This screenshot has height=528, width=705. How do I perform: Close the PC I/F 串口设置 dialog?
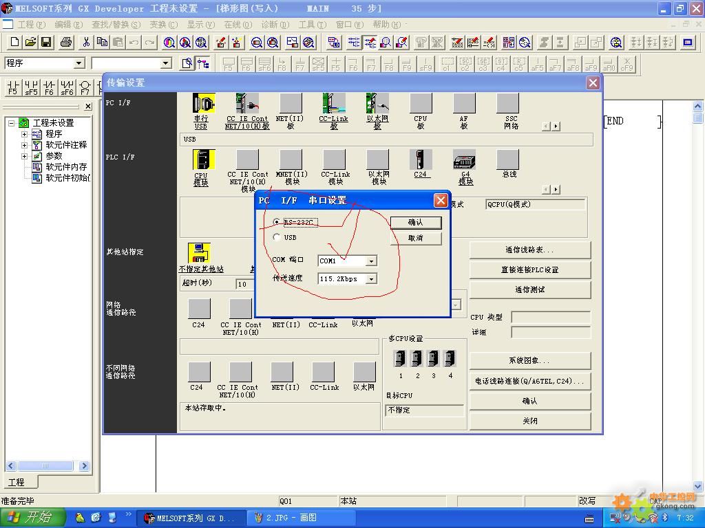441,200
